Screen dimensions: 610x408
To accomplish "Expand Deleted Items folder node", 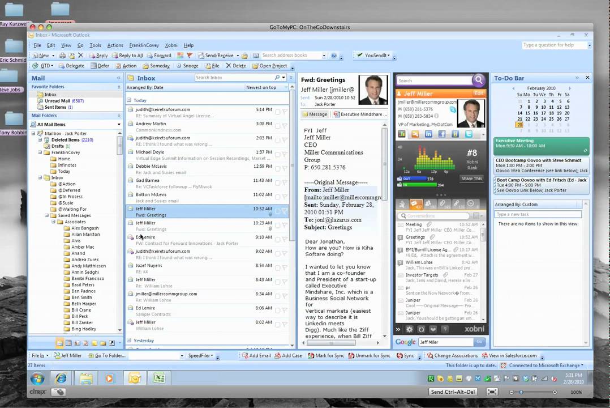I will [x=40, y=139].
